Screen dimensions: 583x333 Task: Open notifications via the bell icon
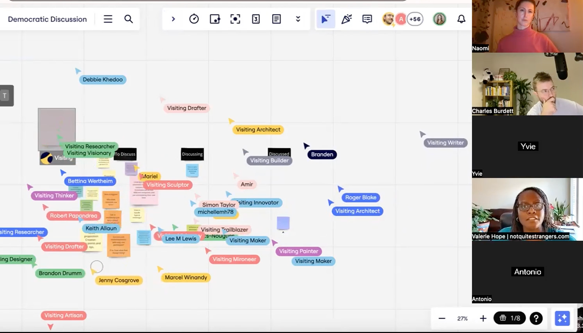tap(461, 19)
